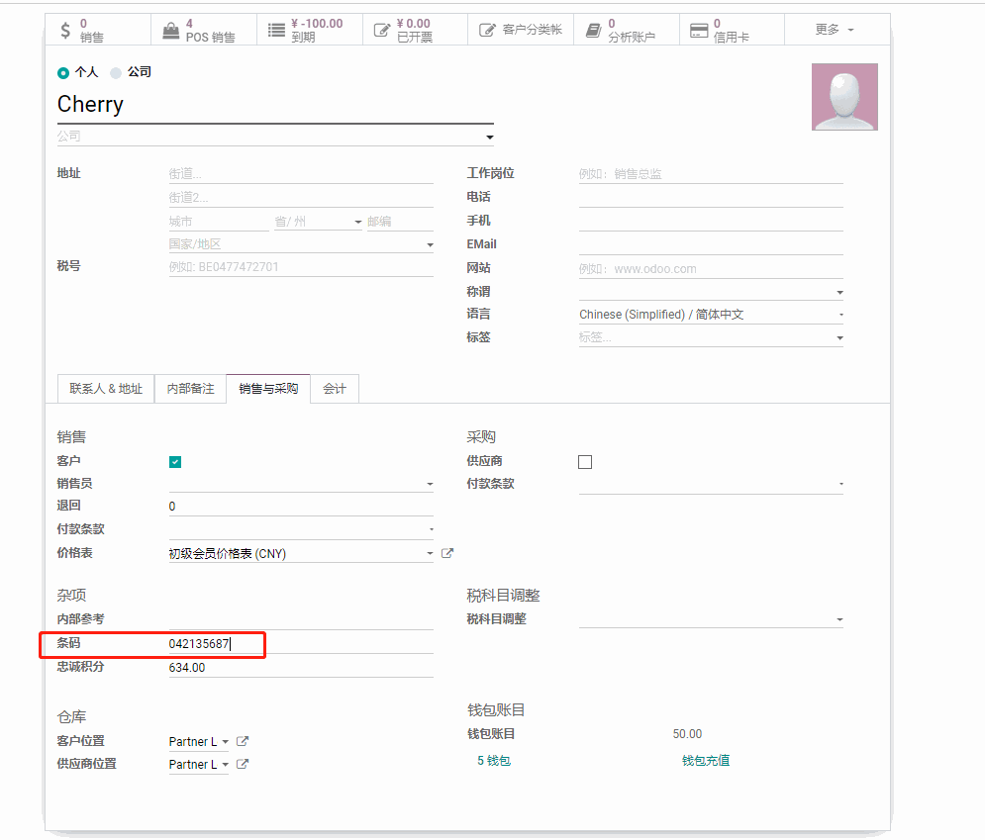Switch to the 联系人 & 地址 tab
The width and height of the screenshot is (985, 840).
click(106, 389)
